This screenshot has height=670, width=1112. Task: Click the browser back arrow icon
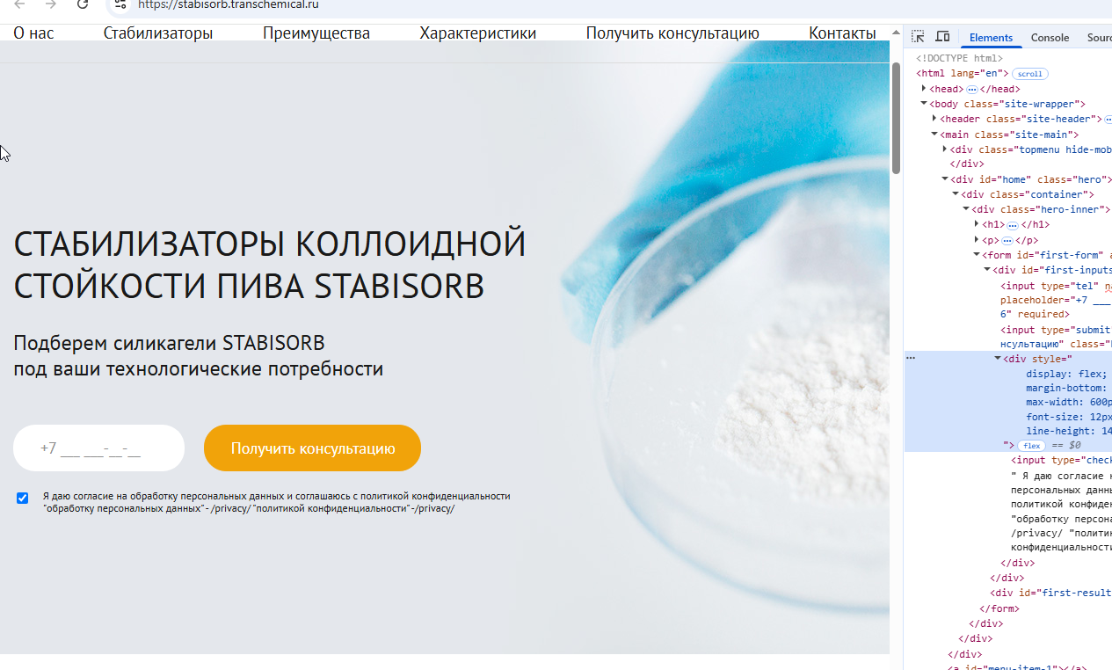[20, 4]
